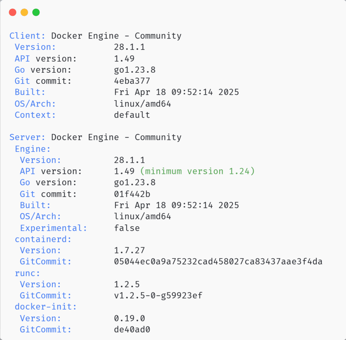Click the yellow minimize traffic light button
This screenshot has width=346, height=340.
click(24, 12)
